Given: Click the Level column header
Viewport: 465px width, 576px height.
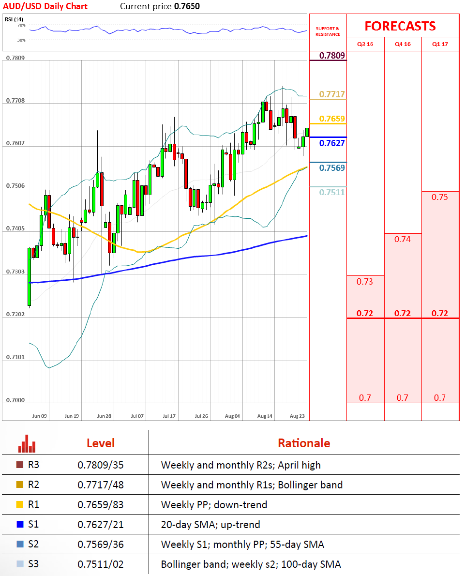Looking at the screenshot, I should pos(100,443).
